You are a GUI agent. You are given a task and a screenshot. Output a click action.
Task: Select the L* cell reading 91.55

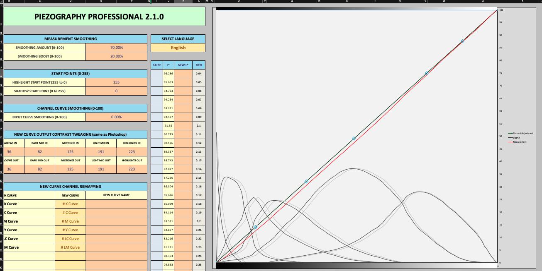coord(168,126)
